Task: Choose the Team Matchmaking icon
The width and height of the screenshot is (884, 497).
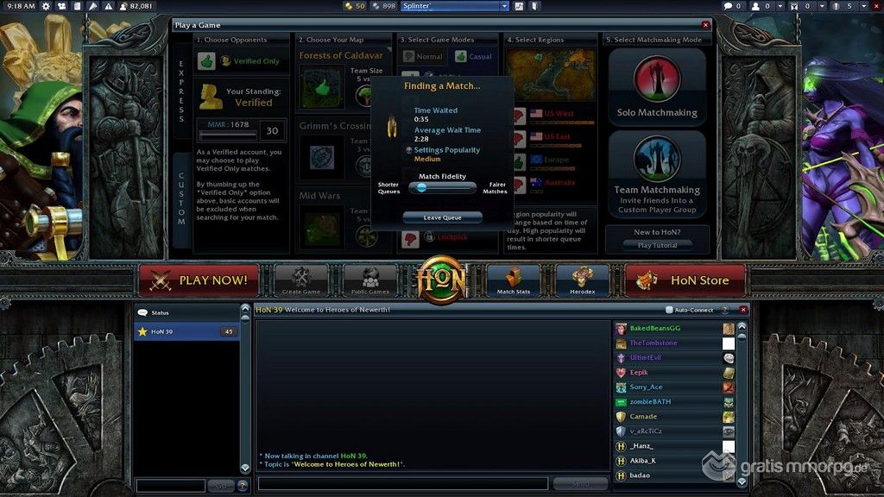Action: [657, 158]
